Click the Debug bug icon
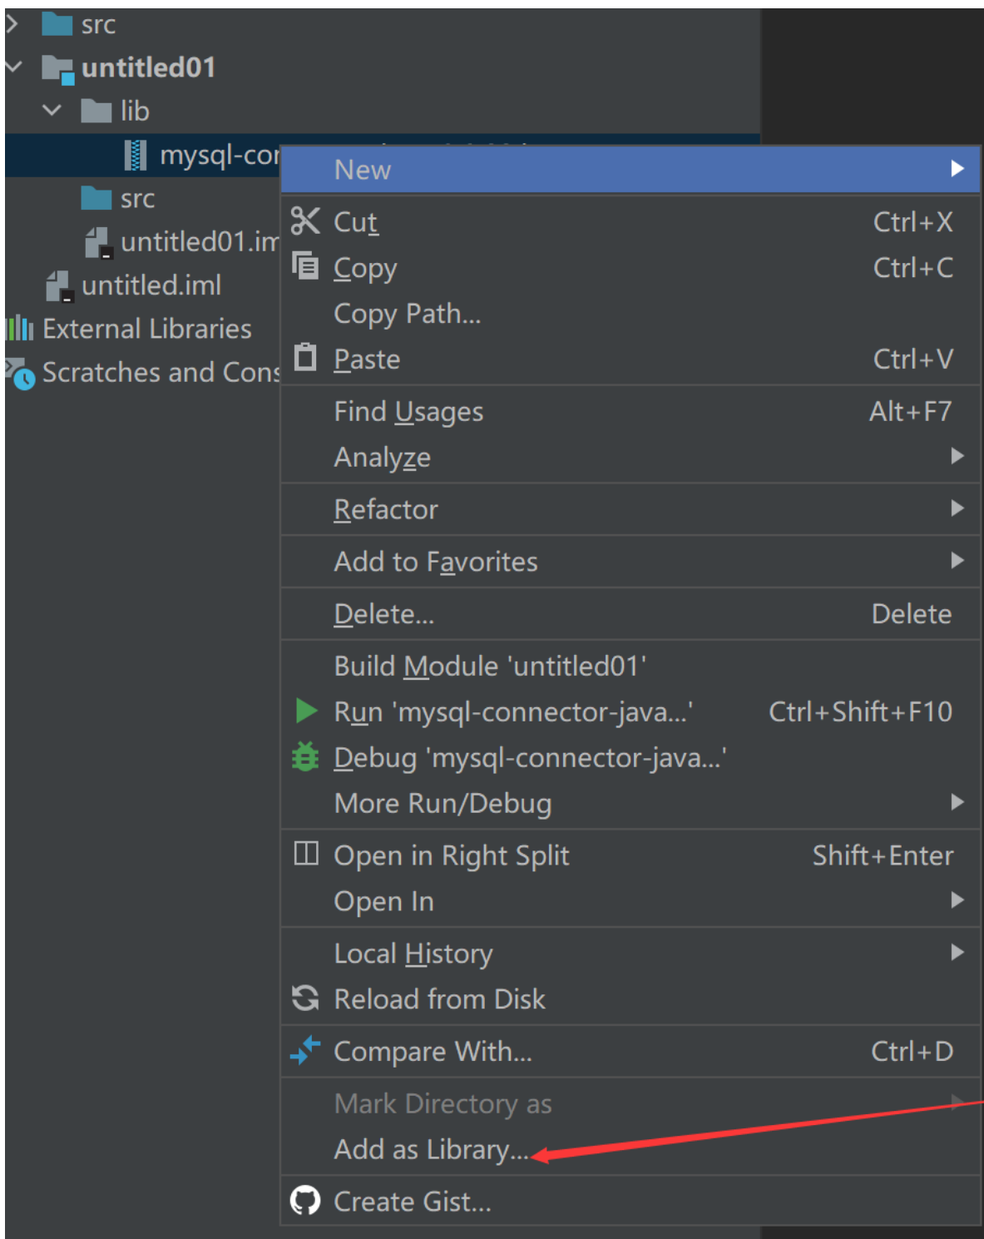The height and width of the screenshot is (1239, 984). click(305, 756)
